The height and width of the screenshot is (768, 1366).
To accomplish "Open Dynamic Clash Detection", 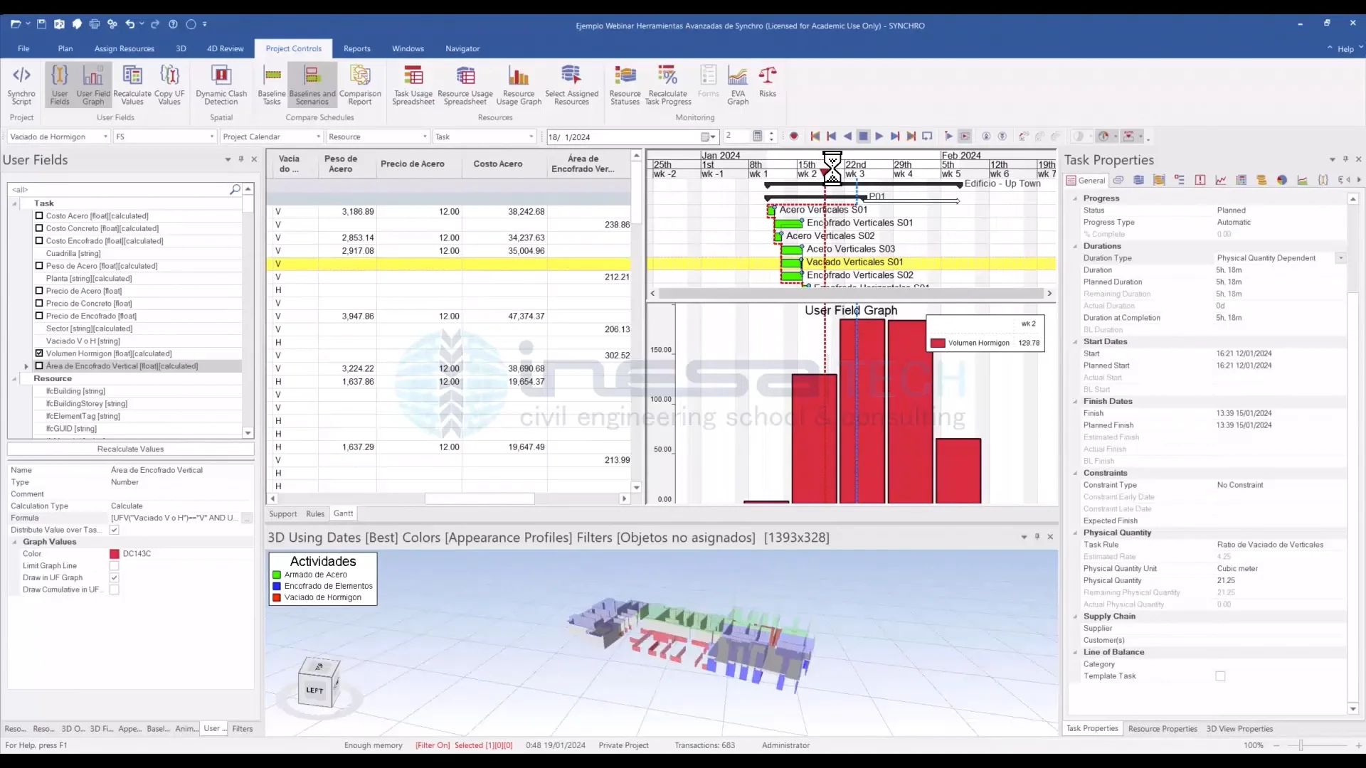I will click(x=221, y=84).
